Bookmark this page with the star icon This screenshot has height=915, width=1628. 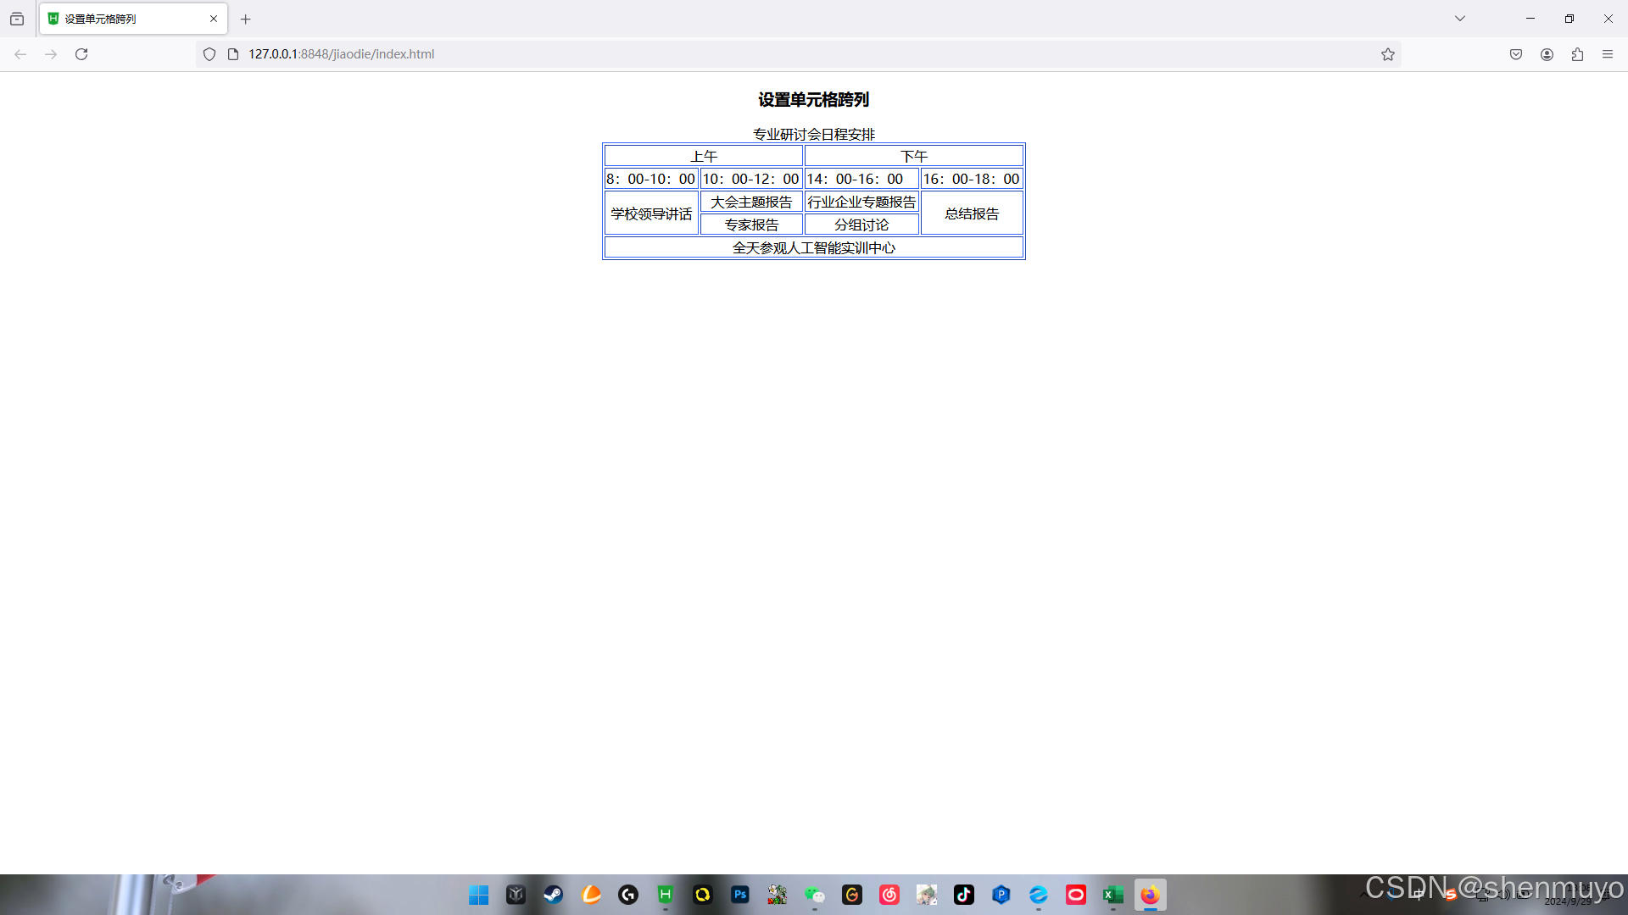[1387, 54]
